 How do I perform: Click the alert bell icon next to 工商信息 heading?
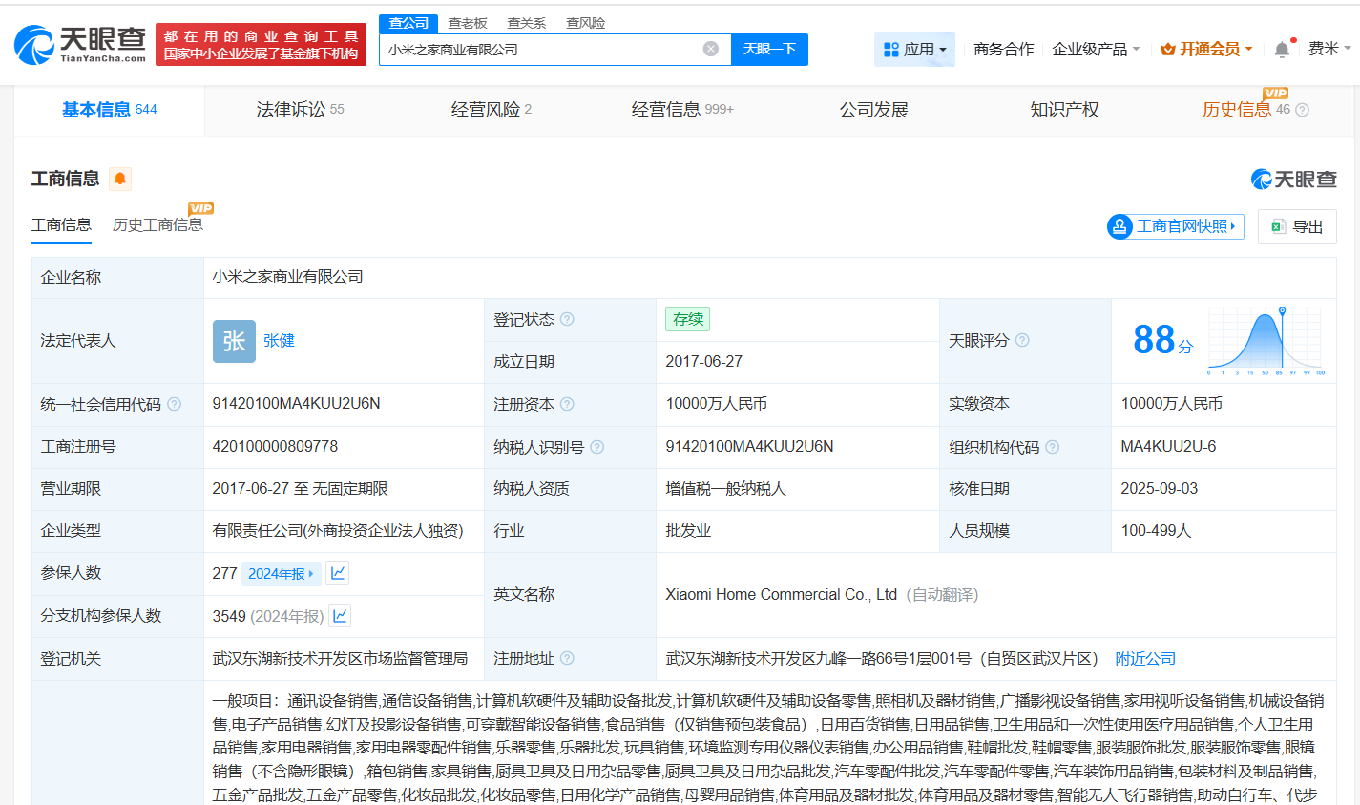tap(120, 179)
